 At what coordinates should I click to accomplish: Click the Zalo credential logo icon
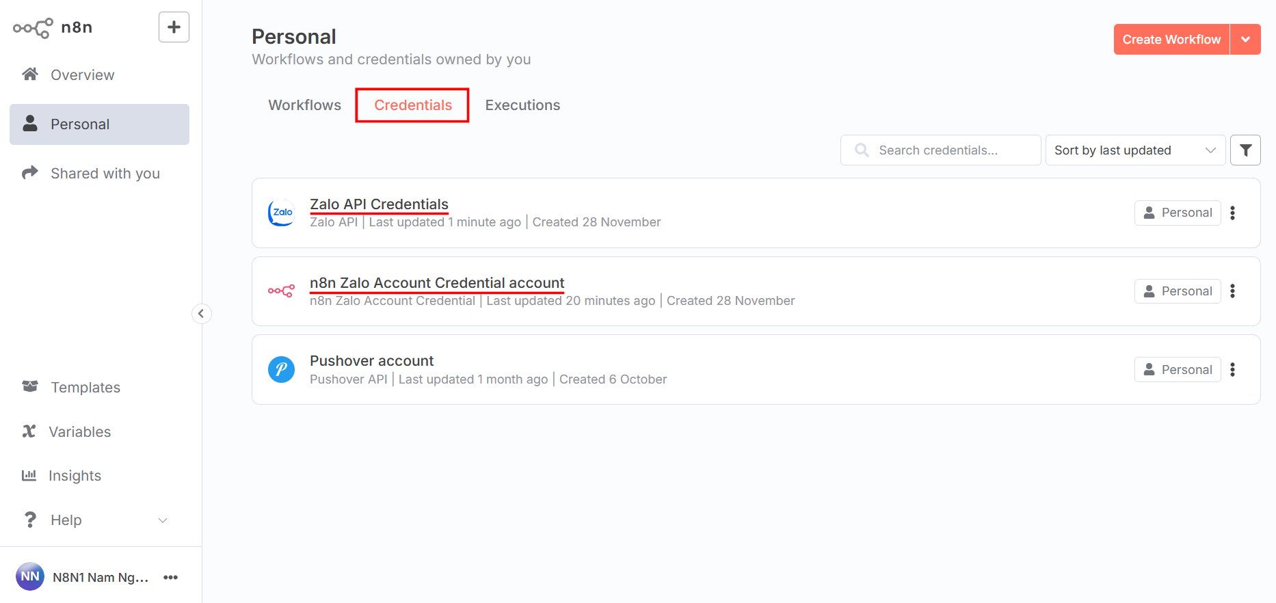pyautogui.click(x=281, y=213)
